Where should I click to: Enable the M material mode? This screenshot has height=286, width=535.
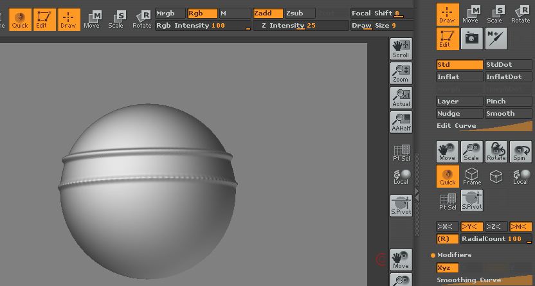235,13
